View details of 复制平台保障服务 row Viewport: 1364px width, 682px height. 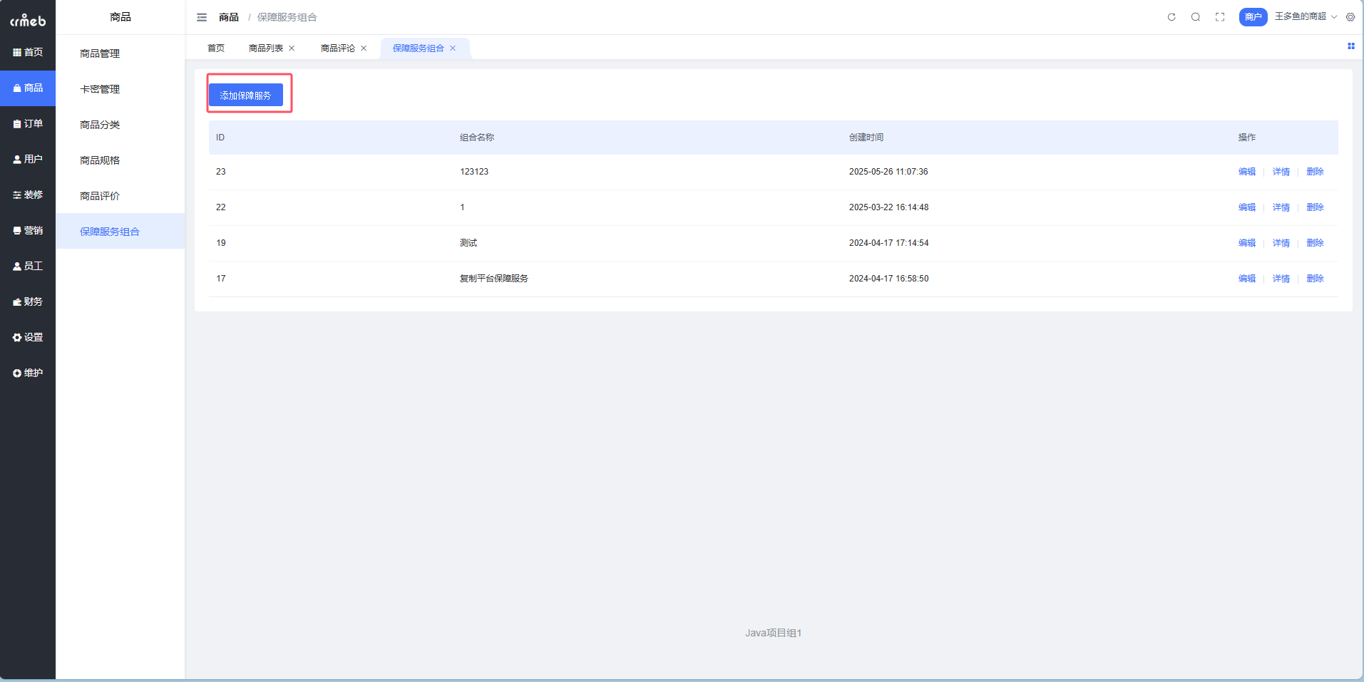(1281, 279)
